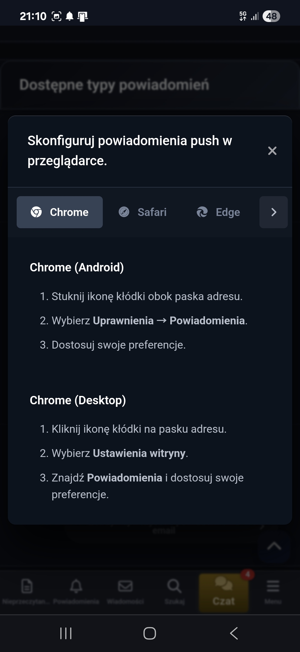Select the Chrome browser tab
Image resolution: width=300 pixels, height=652 pixels.
click(60, 212)
